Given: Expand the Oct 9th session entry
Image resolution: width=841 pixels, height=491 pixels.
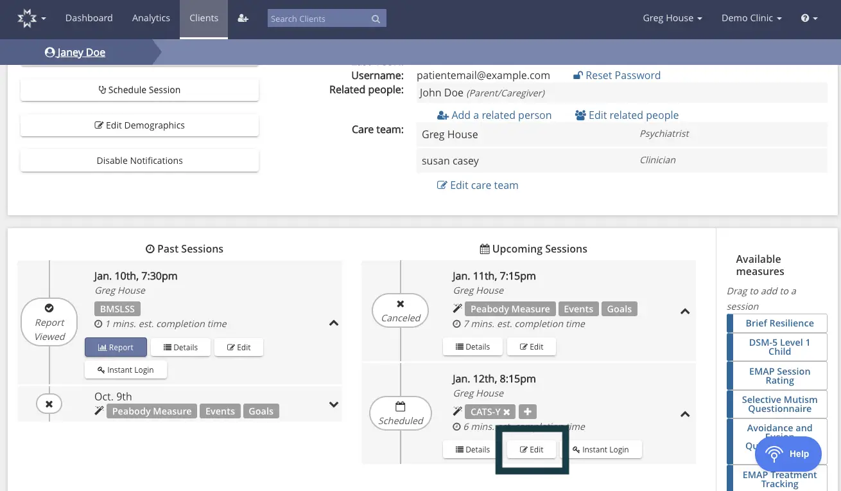Looking at the screenshot, I should point(333,404).
